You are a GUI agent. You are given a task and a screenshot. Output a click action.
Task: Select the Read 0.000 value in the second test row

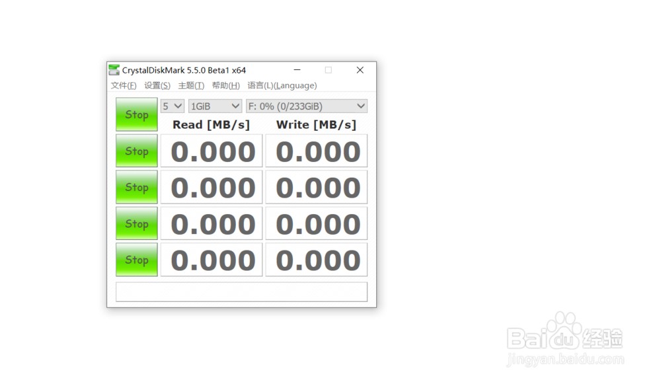point(212,187)
